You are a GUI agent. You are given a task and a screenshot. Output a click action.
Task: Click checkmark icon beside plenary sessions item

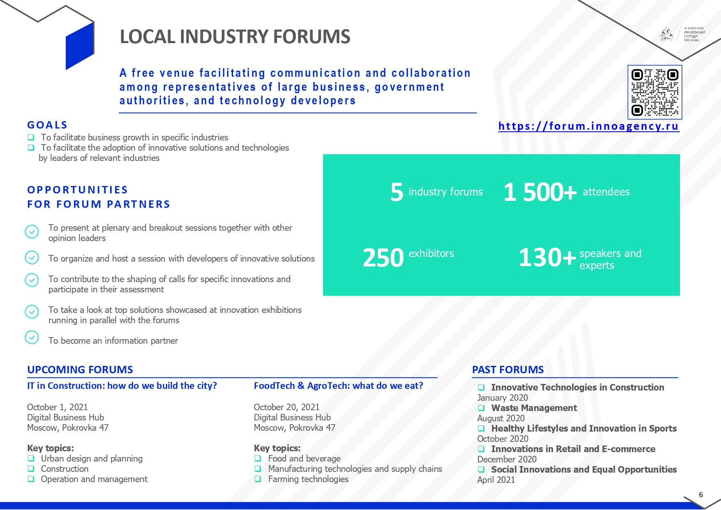tap(32, 232)
